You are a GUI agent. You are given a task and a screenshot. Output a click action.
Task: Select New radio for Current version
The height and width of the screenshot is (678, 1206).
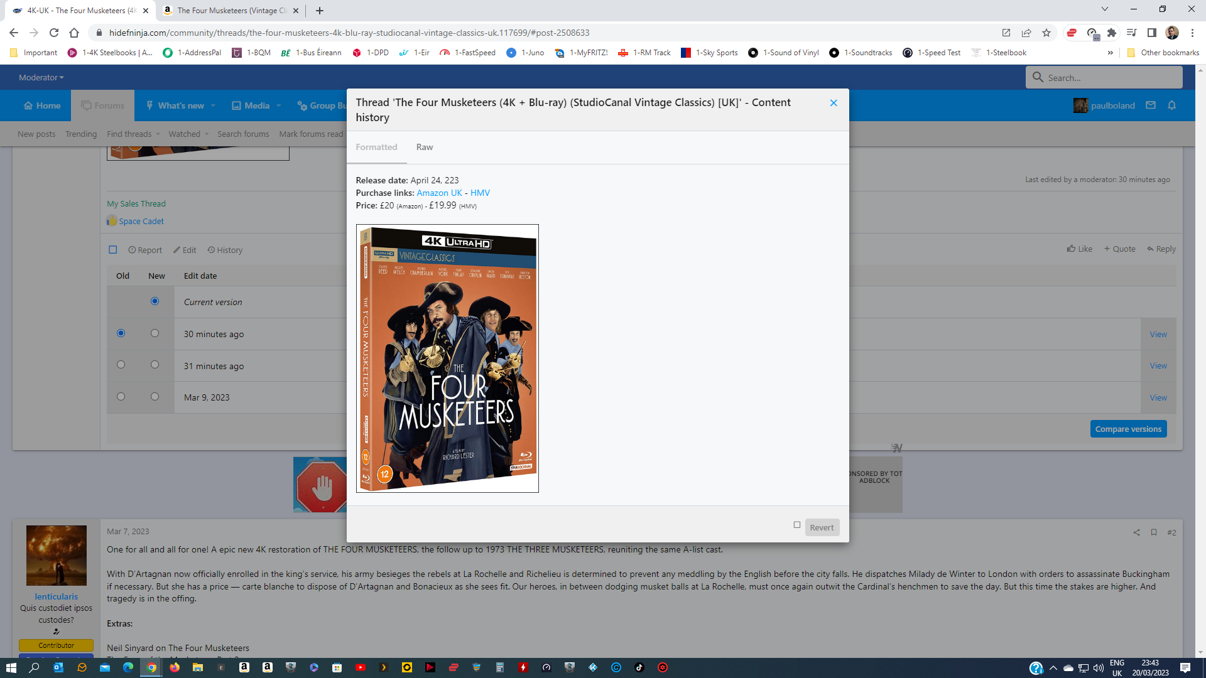[155, 301]
